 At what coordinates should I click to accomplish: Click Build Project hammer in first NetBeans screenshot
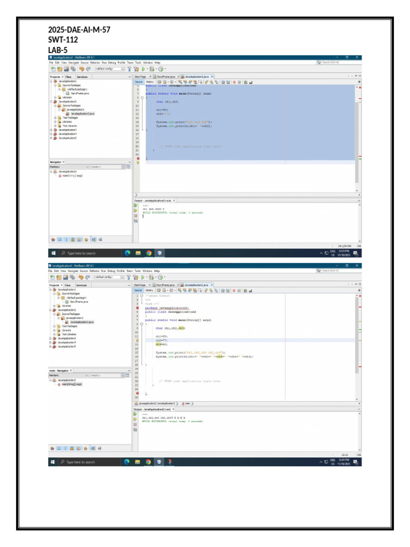[129, 69]
